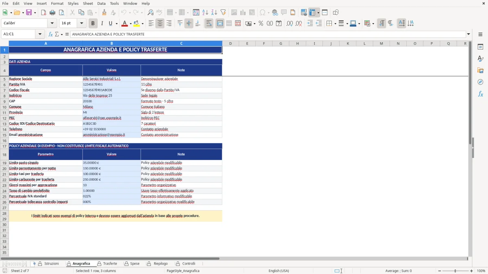Image resolution: width=488 pixels, height=274 pixels.
Task: Apply red font color swatch
Action: click(x=124, y=24)
